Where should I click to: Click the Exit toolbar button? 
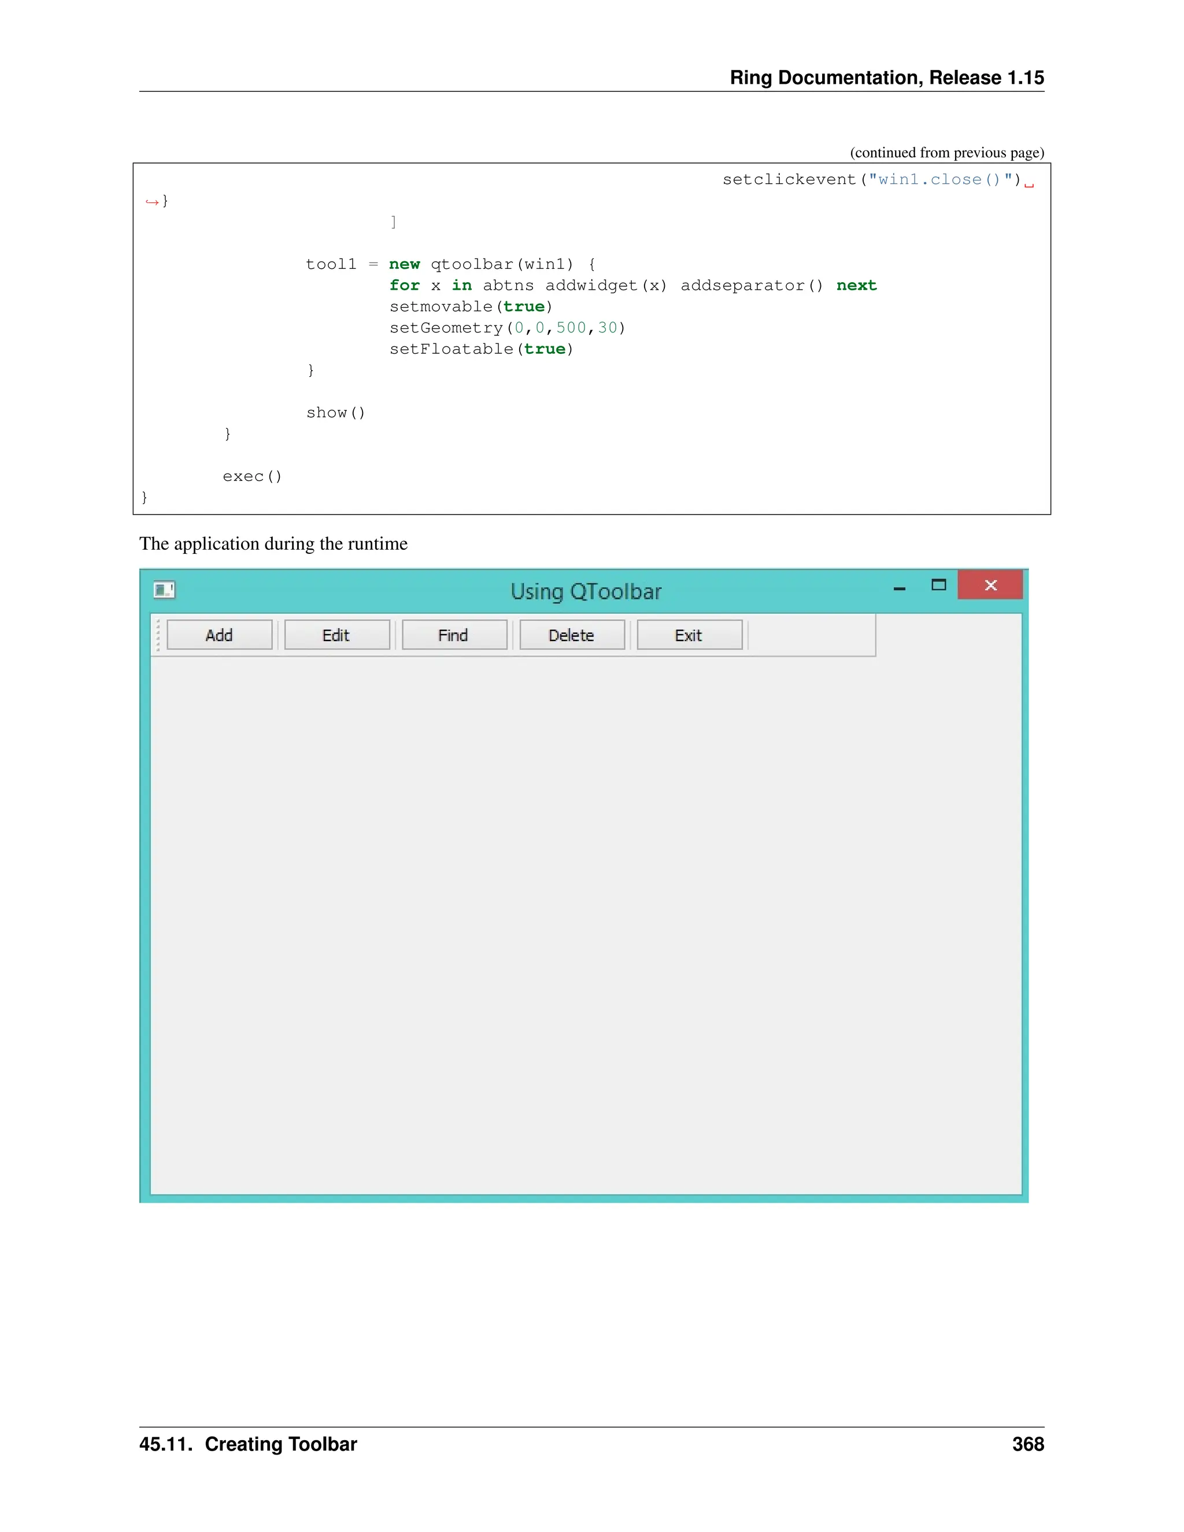[689, 635]
